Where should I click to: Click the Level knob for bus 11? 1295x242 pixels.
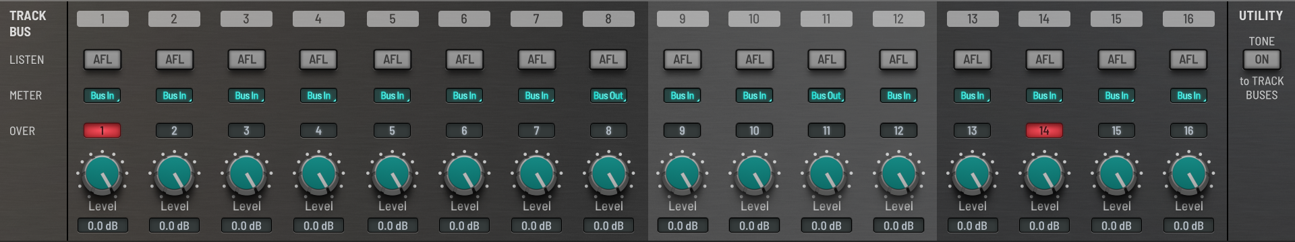click(827, 174)
